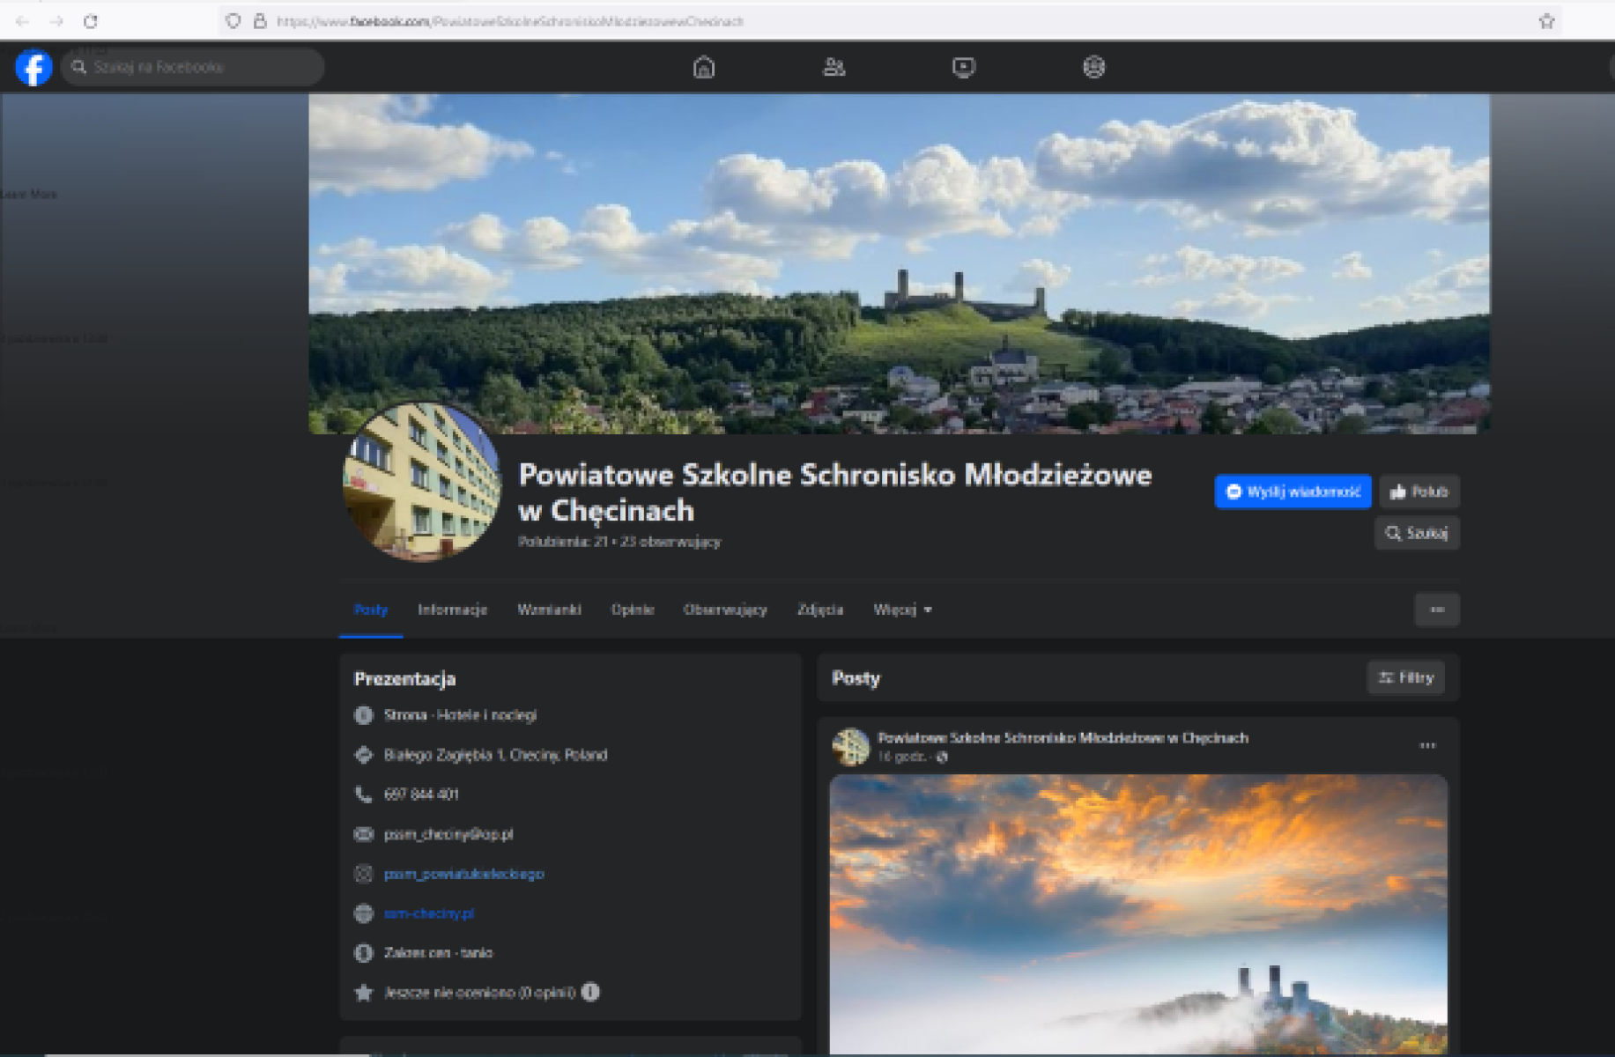Viewport: 1615px width, 1057px height.
Task: Open the castle cover photo
Action: [x=899, y=264]
